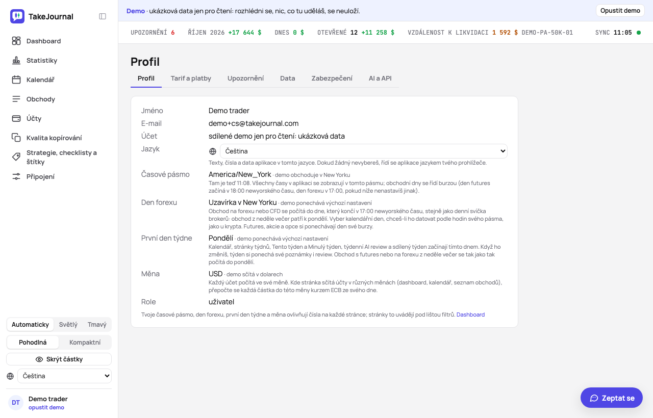Screen dimensions: 653x418
Task: Switch to the Upozornění tab
Action: pos(245,79)
